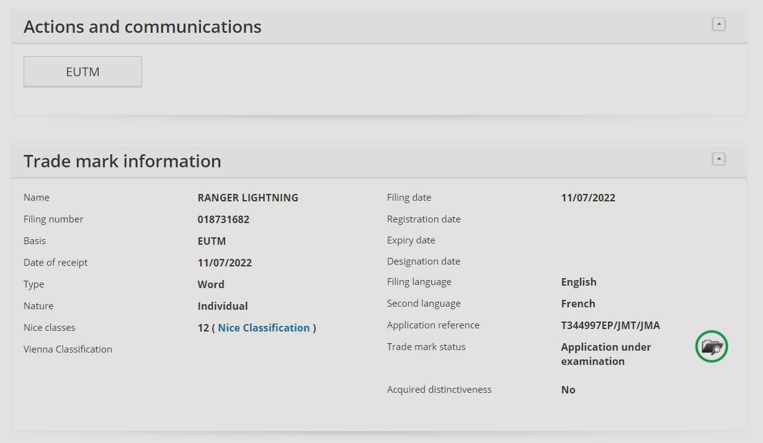Click the Application under examination status text
Screen dimensions: 763x443
(605, 354)
